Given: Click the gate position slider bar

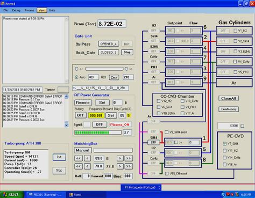Looking at the screenshot, I should click(x=104, y=69).
